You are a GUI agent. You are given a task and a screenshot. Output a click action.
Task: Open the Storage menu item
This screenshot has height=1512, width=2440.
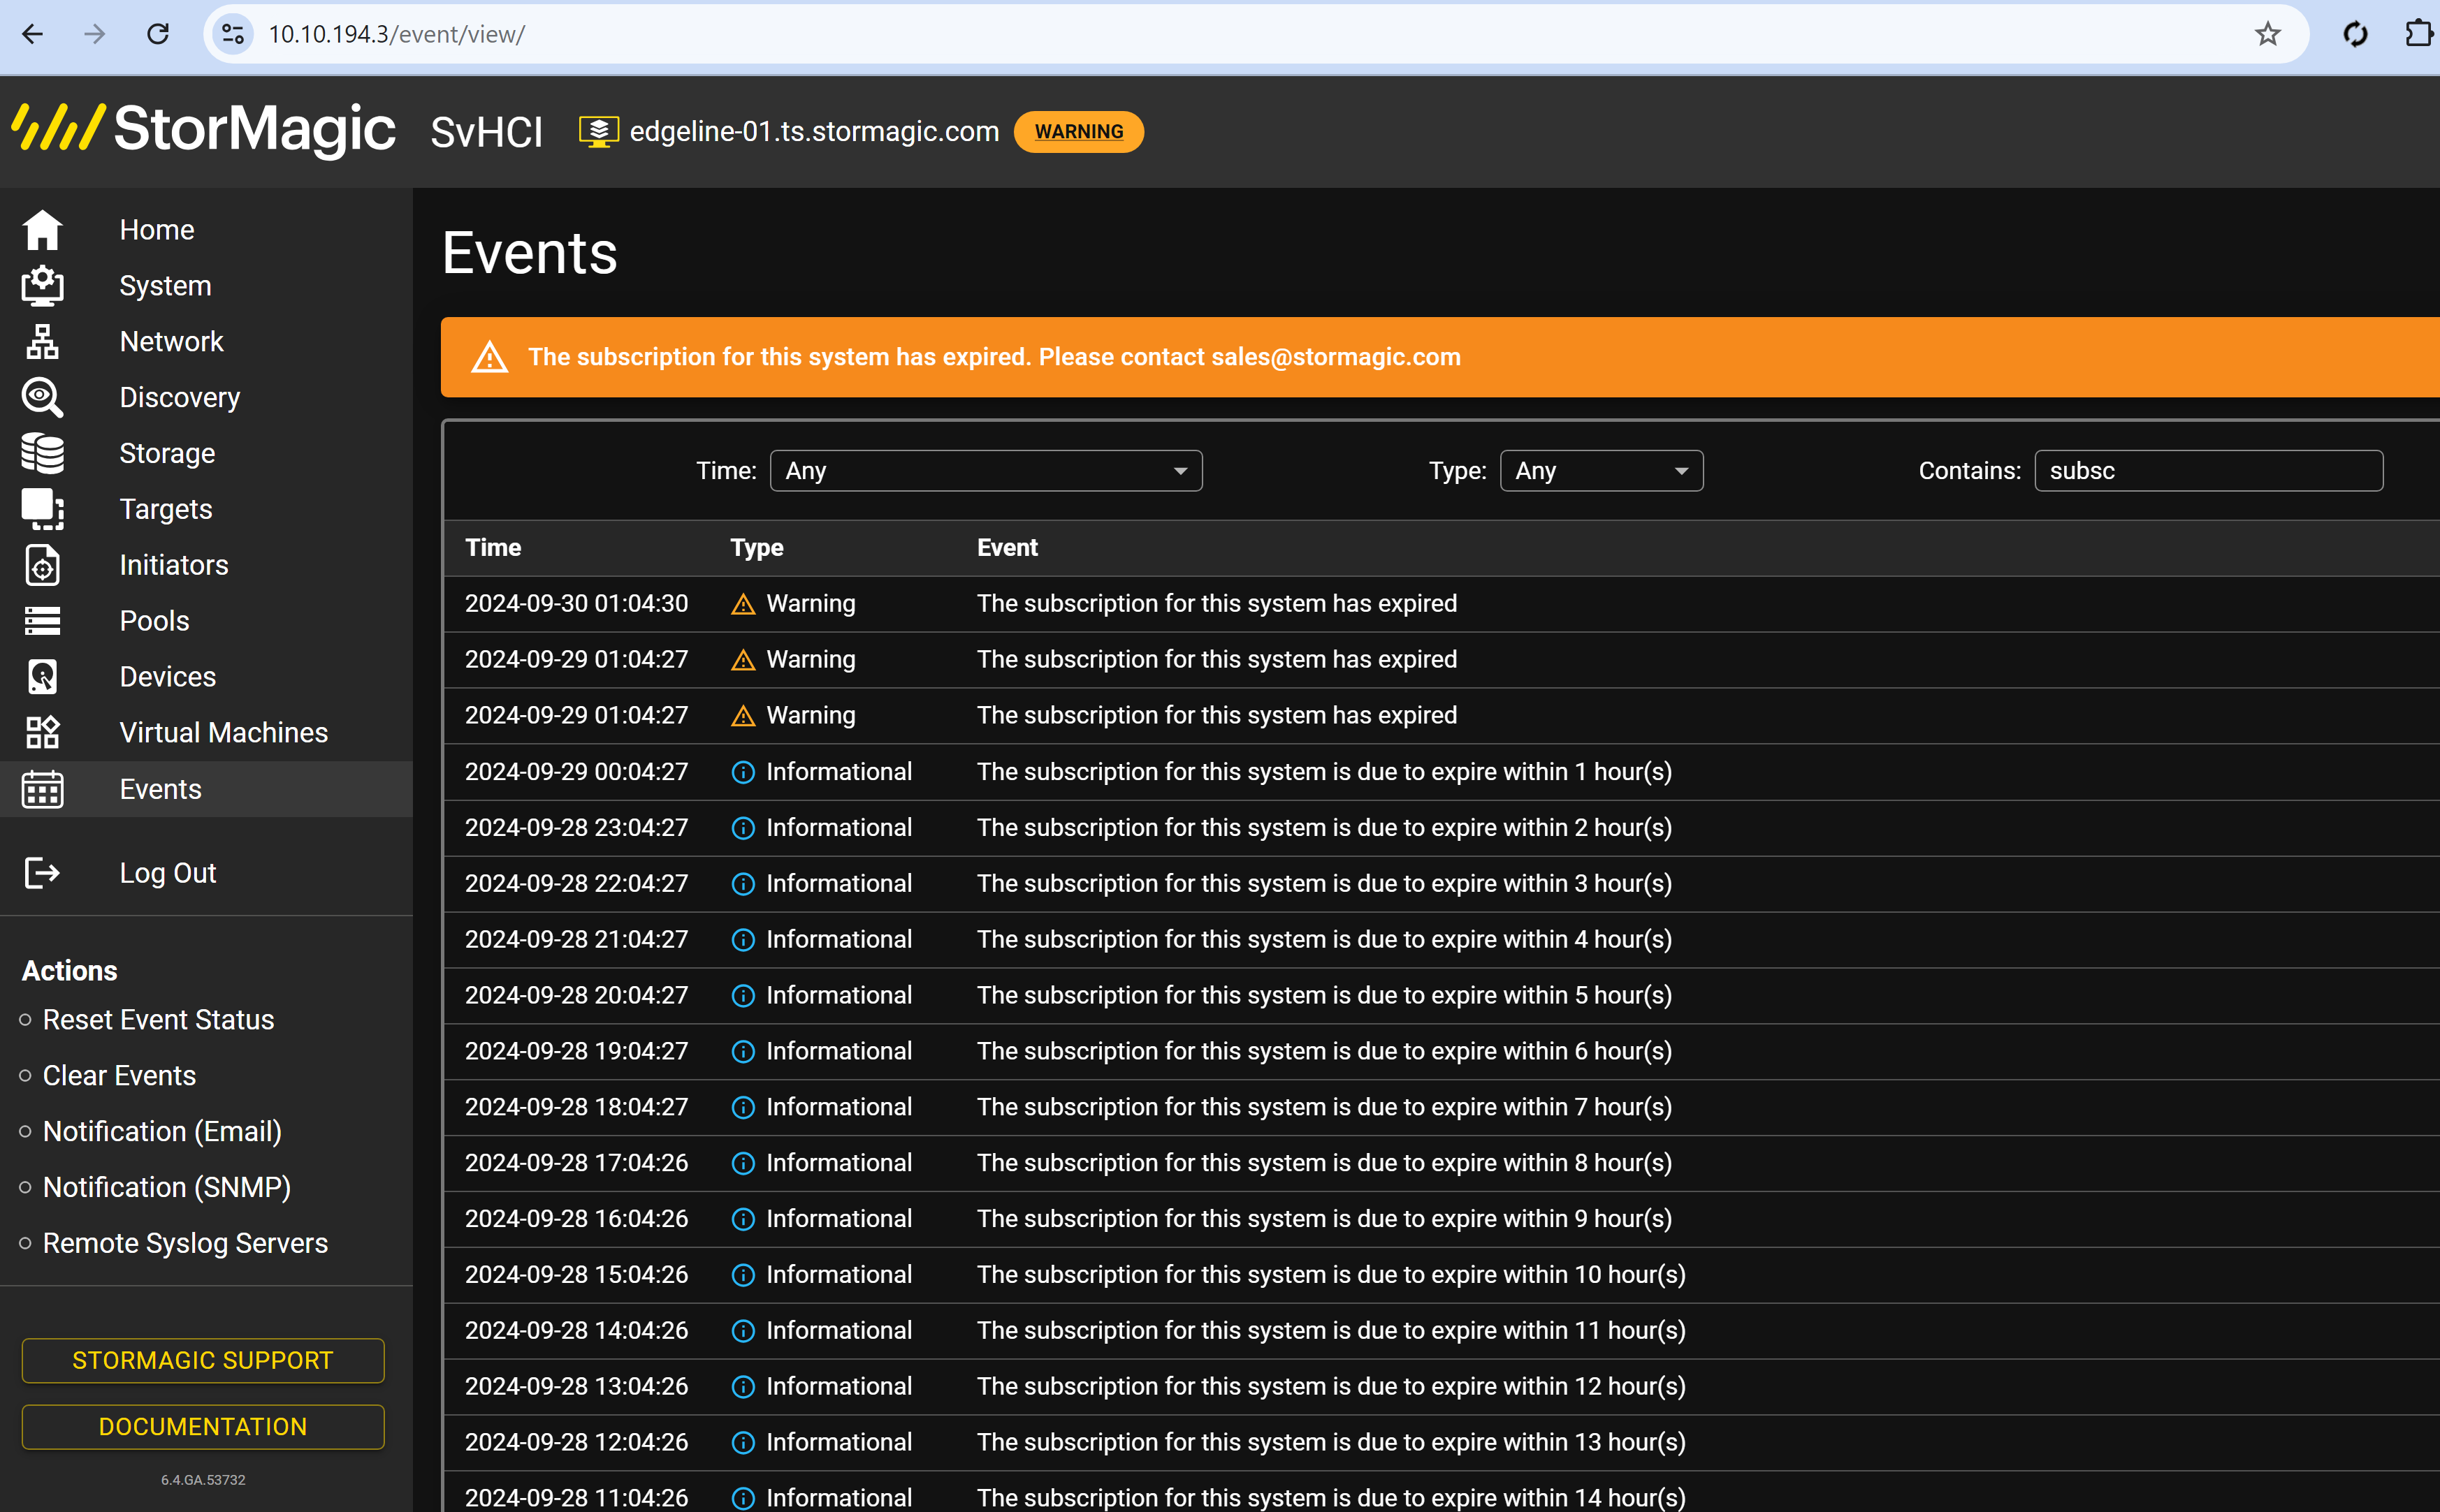[x=167, y=454]
